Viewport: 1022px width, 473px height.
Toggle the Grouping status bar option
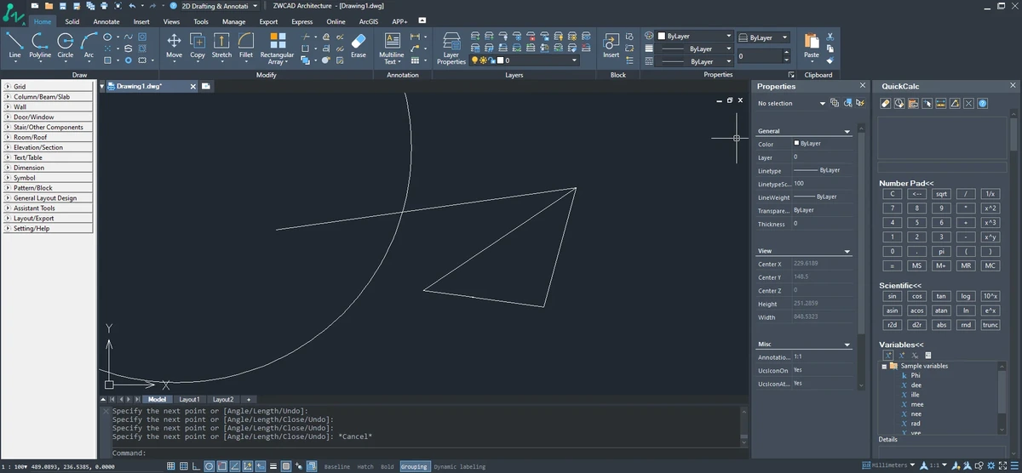tap(414, 466)
